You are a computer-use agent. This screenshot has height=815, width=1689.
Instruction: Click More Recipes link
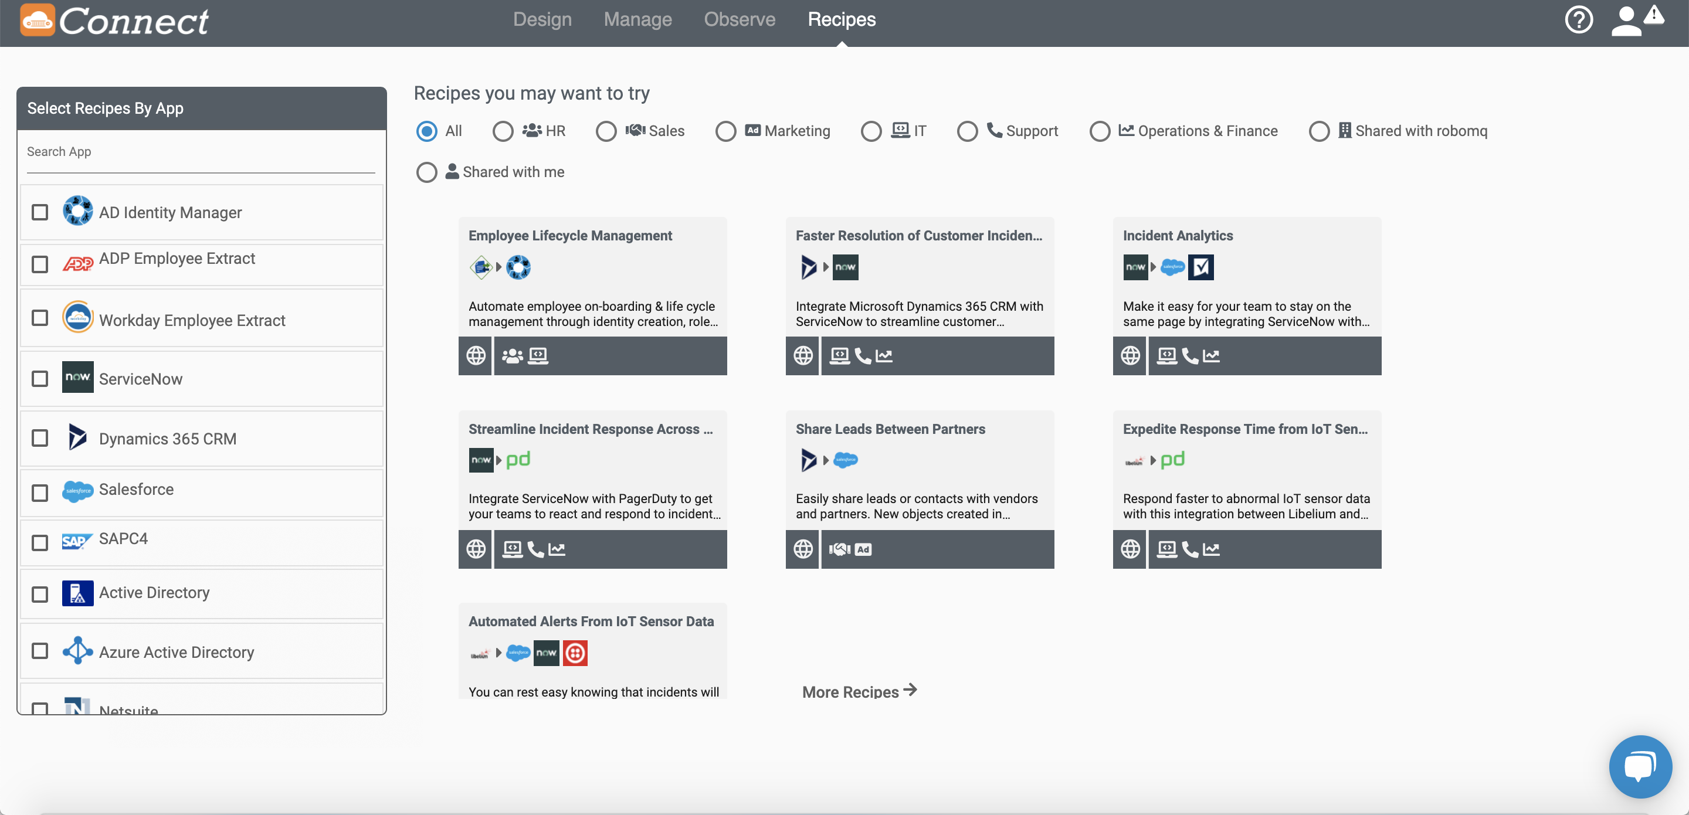coord(860,691)
